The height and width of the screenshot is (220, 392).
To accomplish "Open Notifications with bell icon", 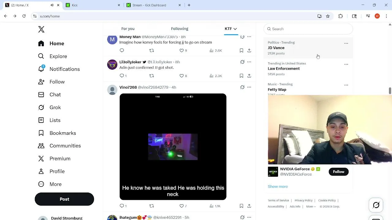I will coord(59,69).
